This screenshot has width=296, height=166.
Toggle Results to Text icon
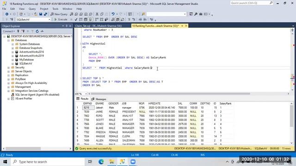click(113, 19)
